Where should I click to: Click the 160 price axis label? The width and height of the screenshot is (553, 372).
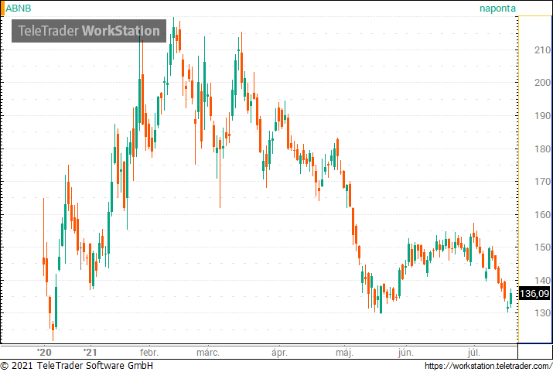[542, 215]
